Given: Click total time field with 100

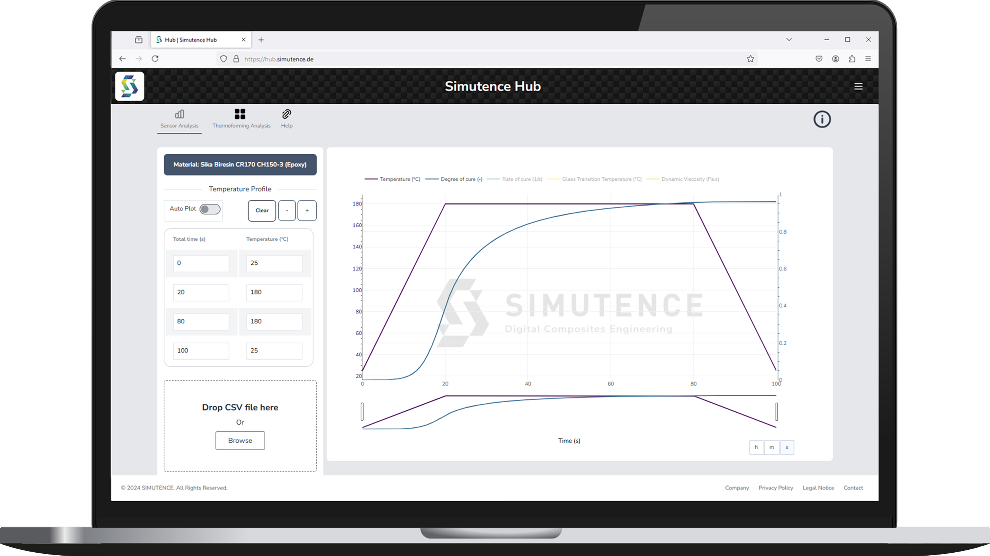Looking at the screenshot, I should point(201,351).
